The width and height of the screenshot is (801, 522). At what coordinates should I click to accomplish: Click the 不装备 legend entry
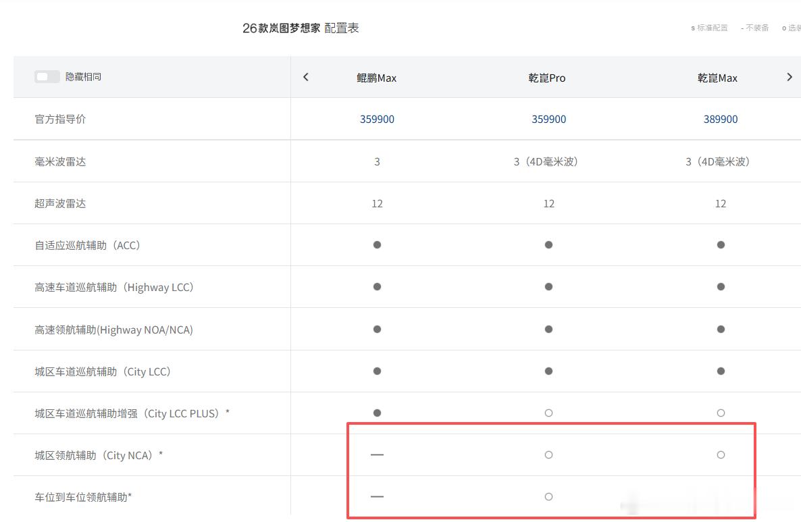click(754, 28)
